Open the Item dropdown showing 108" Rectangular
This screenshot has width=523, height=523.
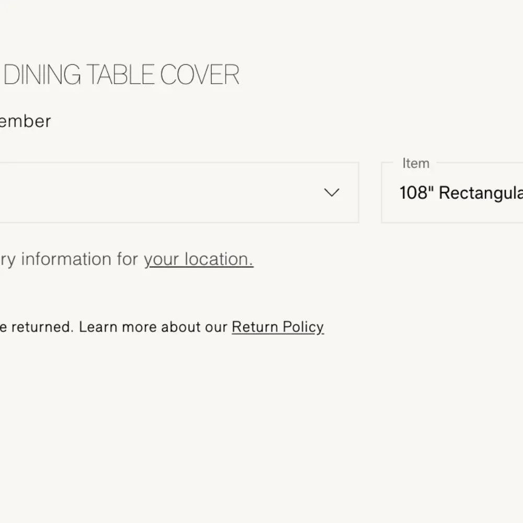(x=452, y=192)
